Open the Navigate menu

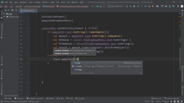click(x=23, y=2)
